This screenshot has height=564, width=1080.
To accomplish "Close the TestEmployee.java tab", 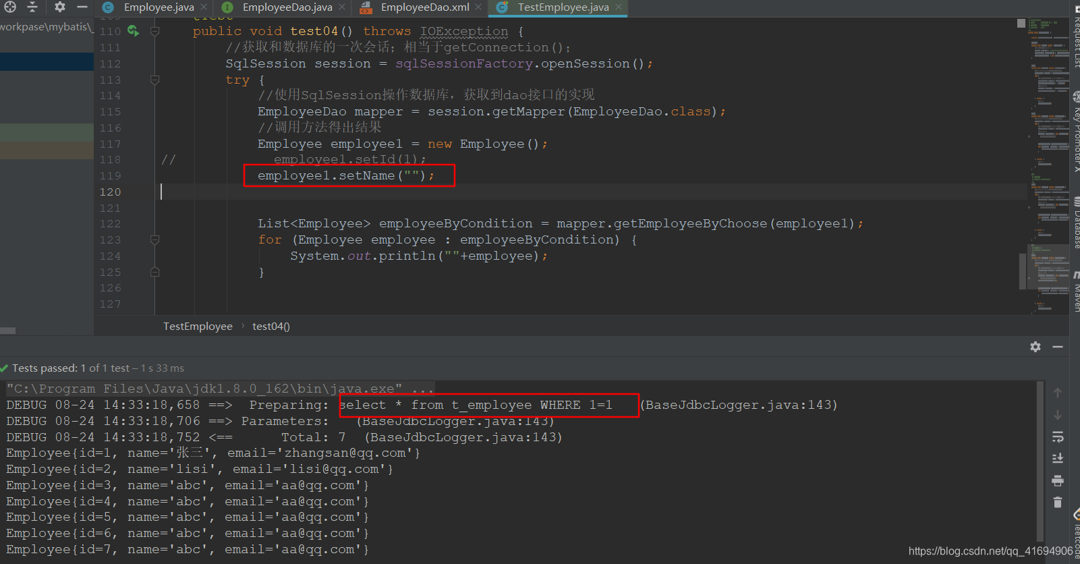I will click(619, 7).
